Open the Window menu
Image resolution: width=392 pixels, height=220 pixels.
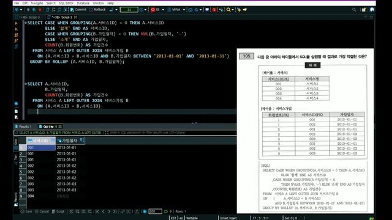pos(98,3)
